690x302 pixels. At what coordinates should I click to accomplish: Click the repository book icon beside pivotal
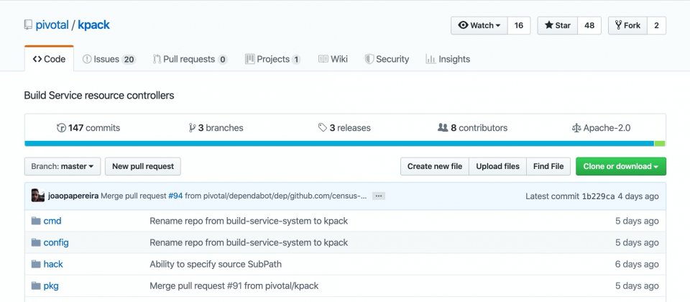[28, 26]
